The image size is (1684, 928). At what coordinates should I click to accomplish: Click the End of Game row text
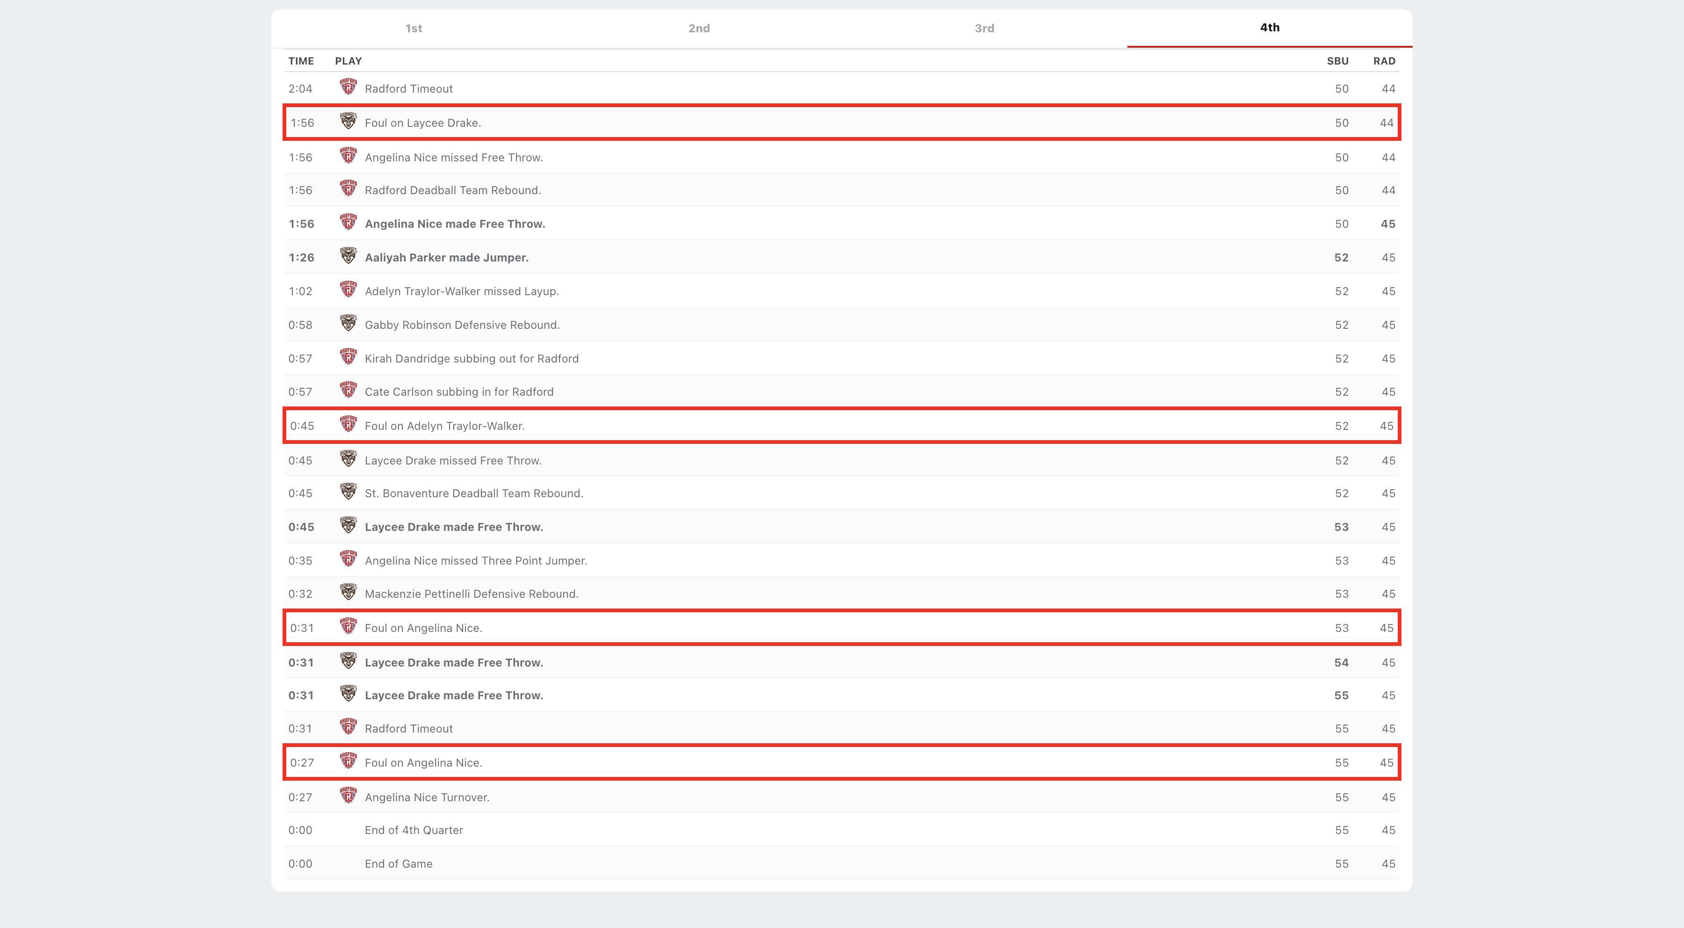click(398, 864)
